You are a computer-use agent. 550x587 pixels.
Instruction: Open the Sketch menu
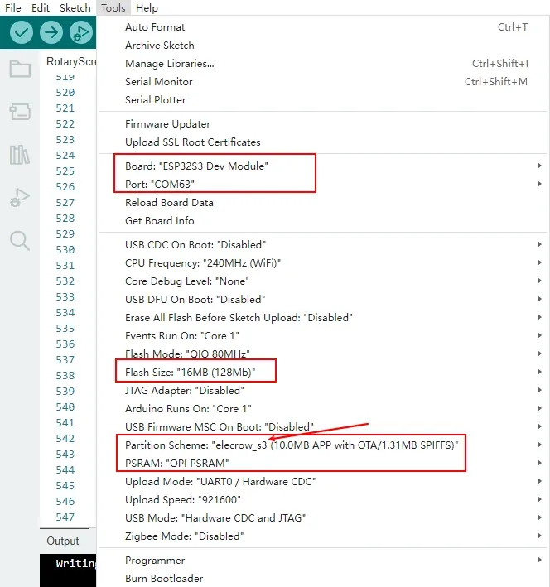pos(75,7)
